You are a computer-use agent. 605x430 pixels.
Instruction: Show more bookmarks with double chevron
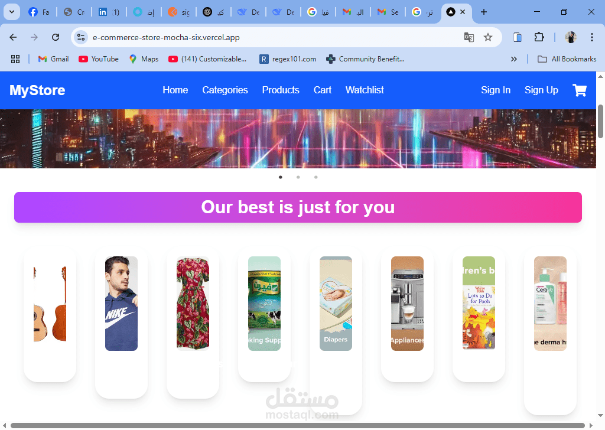pyautogui.click(x=513, y=59)
